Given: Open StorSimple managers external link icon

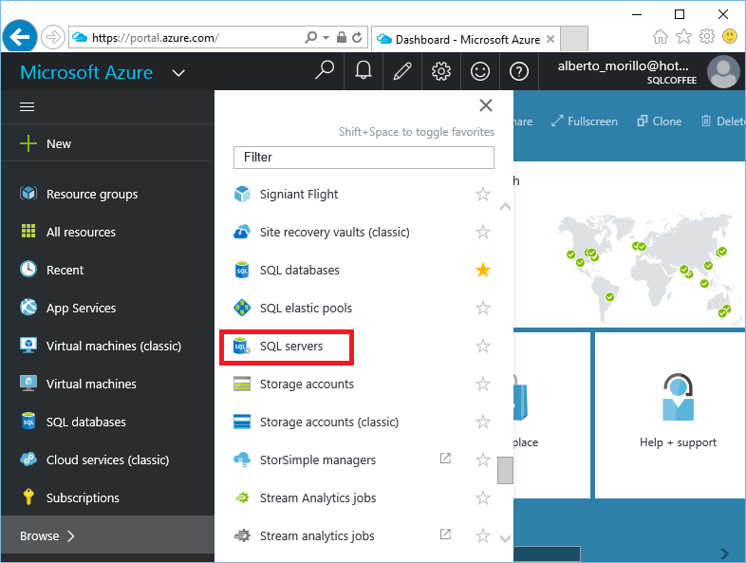Looking at the screenshot, I should click(445, 459).
